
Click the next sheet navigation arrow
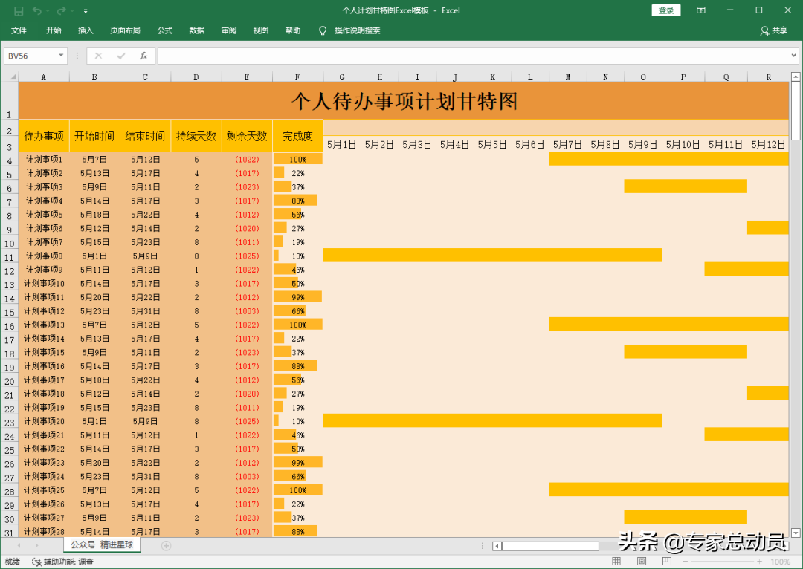[37, 546]
